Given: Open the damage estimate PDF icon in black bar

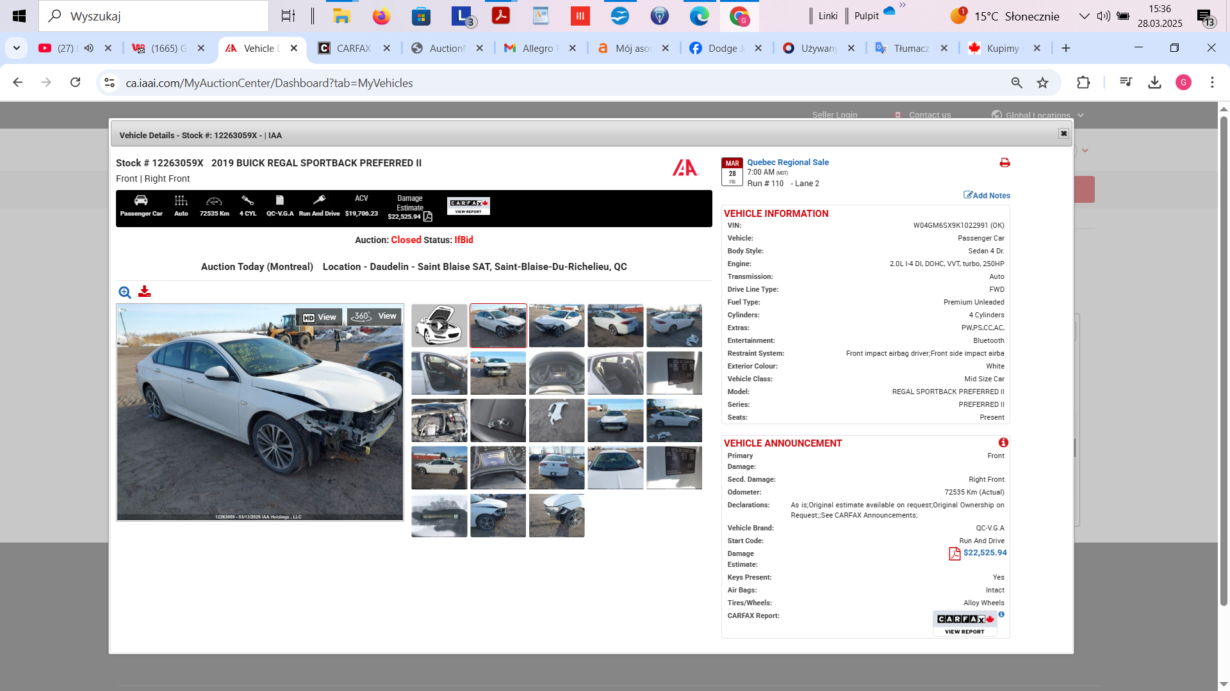Looking at the screenshot, I should tap(428, 217).
